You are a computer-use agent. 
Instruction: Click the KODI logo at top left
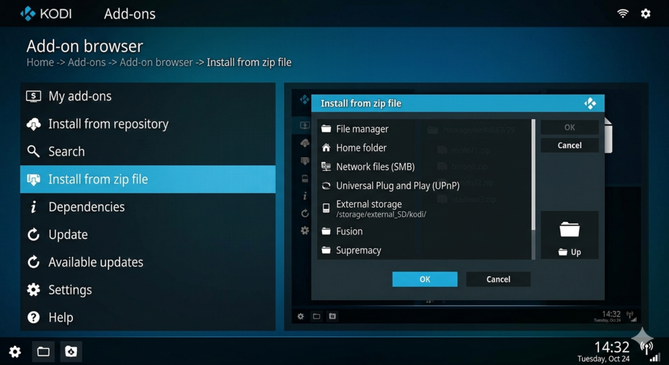pyautogui.click(x=46, y=14)
